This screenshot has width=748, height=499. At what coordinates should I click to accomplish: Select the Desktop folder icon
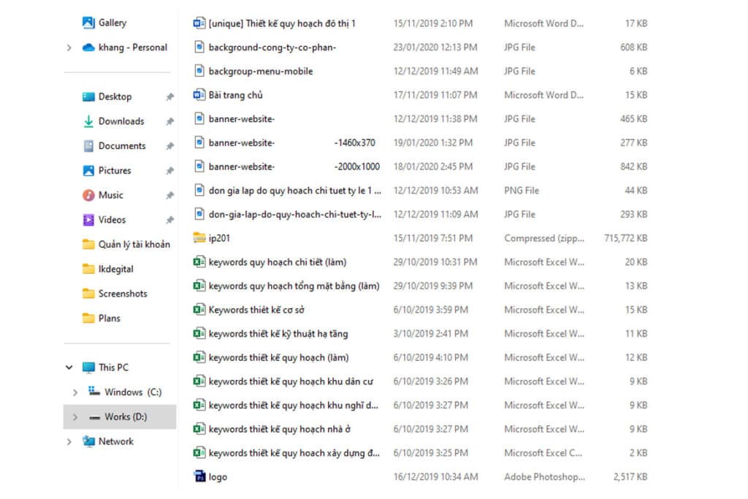(x=88, y=97)
